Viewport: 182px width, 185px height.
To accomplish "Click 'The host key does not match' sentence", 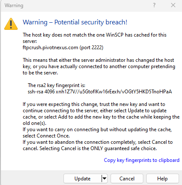I will (x=95, y=38).
